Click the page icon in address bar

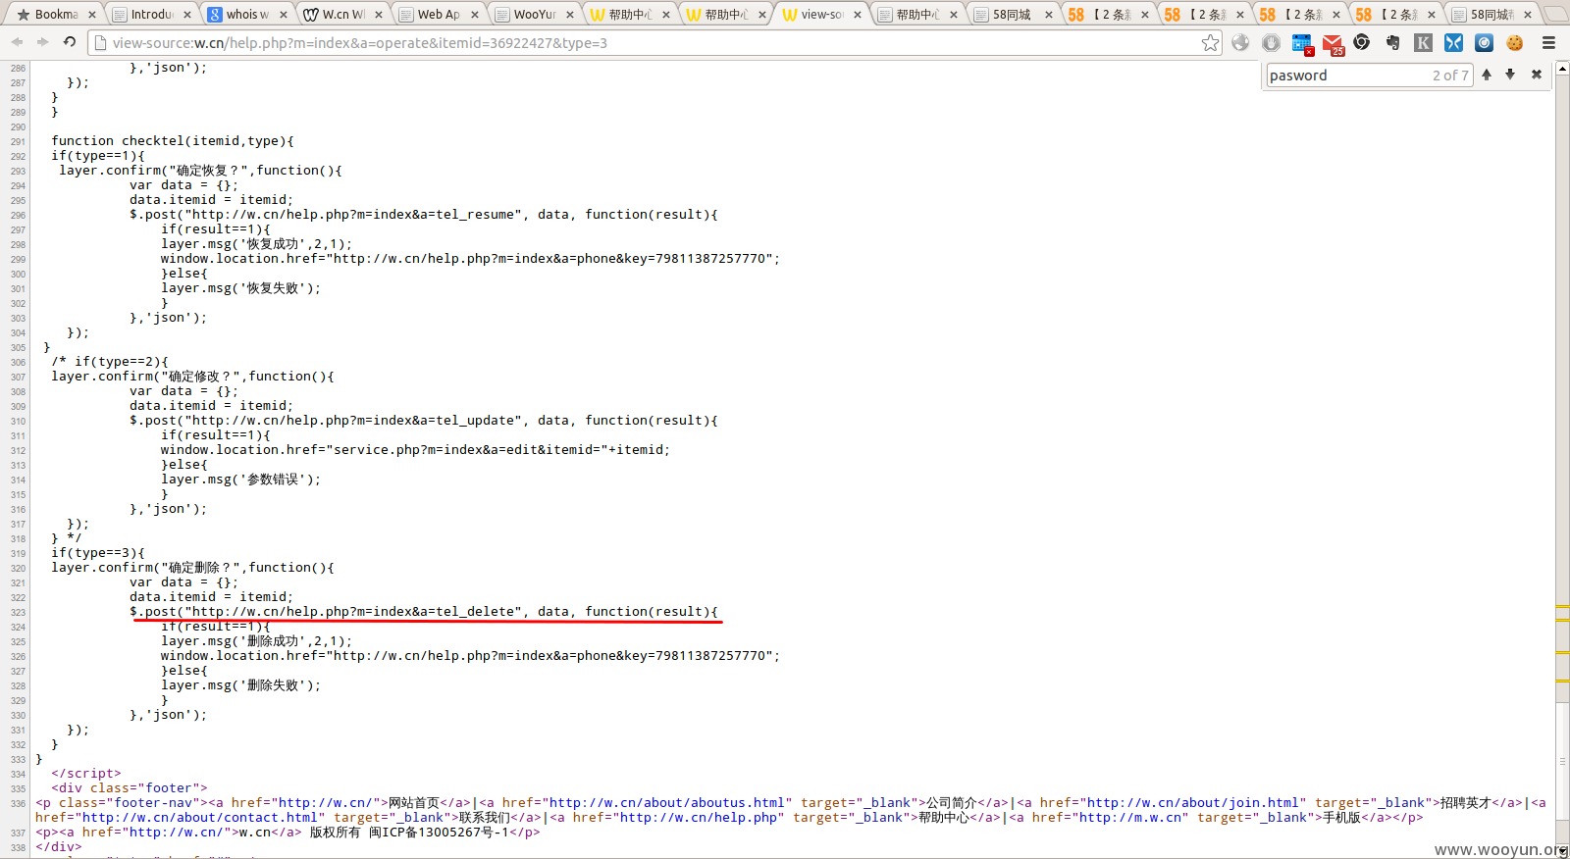(99, 43)
